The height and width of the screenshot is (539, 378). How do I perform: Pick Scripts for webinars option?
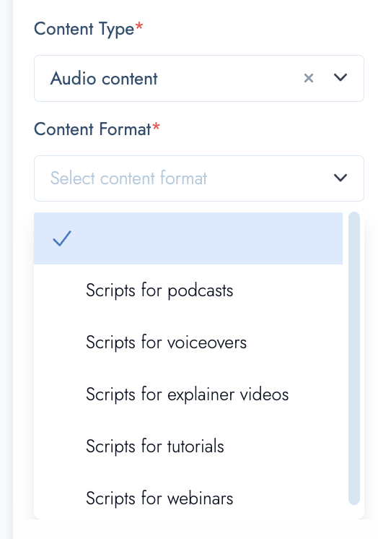coord(188,498)
